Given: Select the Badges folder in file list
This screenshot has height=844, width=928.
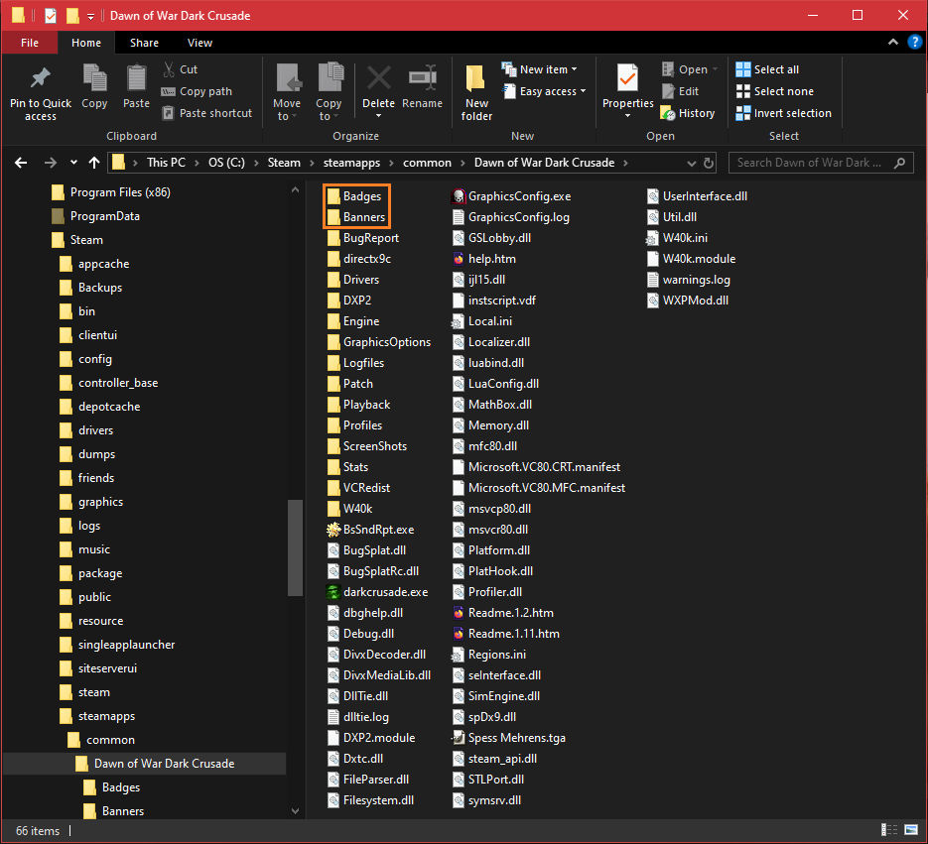Looking at the screenshot, I should click(354, 196).
